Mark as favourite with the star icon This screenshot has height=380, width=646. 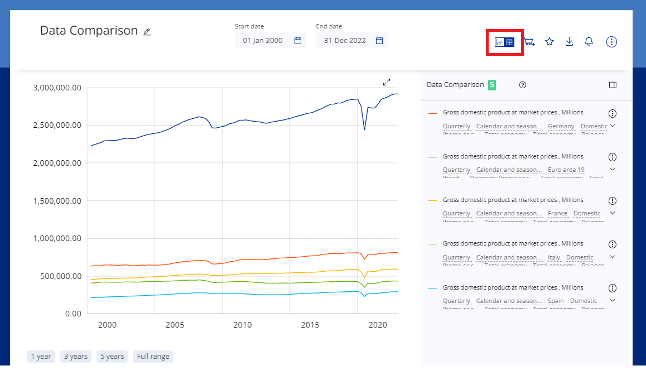point(549,42)
